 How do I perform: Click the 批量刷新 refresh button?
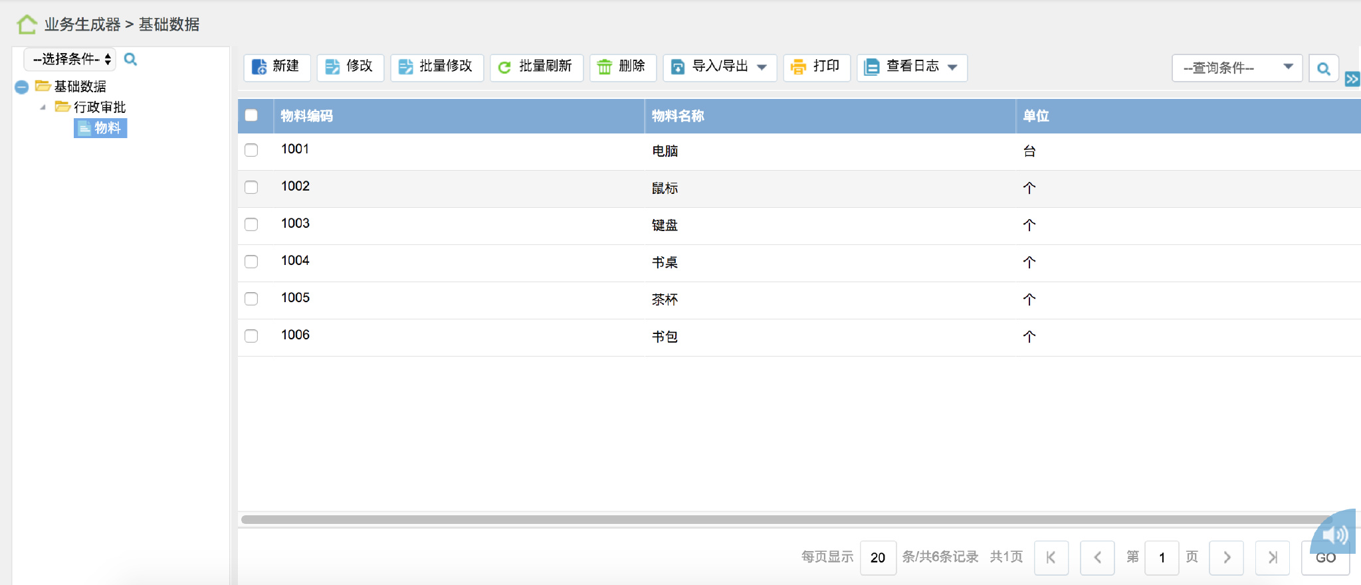click(536, 66)
